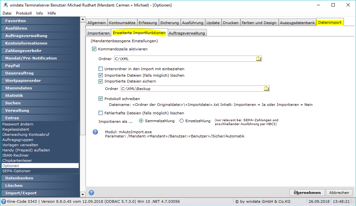Open SEPA-Optionen under Extras
This screenshot has height=206, width=356.
40,171
